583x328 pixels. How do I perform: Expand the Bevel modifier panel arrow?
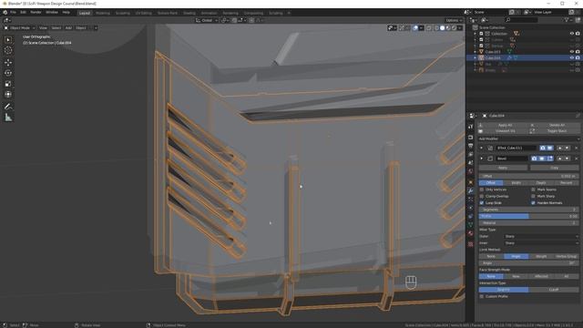click(x=482, y=159)
